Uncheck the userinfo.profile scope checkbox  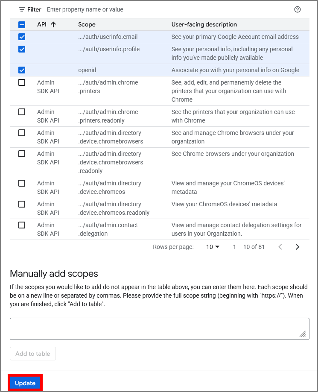point(22,49)
